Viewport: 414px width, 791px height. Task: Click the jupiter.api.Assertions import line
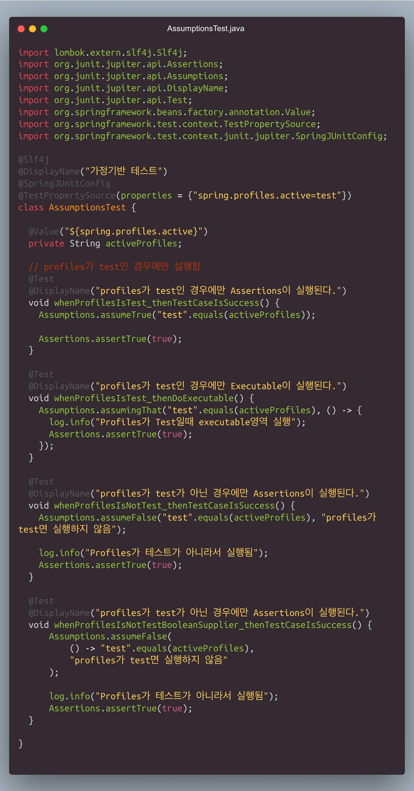[x=121, y=64]
